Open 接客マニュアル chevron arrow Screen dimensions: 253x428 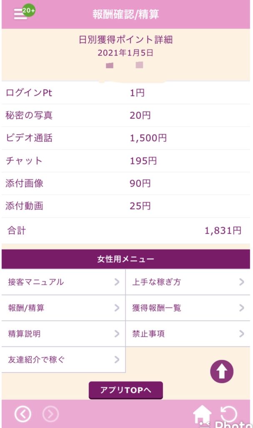[x=117, y=282]
